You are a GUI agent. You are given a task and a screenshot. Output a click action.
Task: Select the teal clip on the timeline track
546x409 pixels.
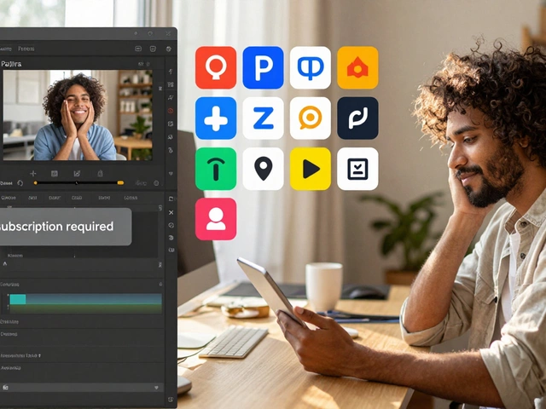coord(18,299)
